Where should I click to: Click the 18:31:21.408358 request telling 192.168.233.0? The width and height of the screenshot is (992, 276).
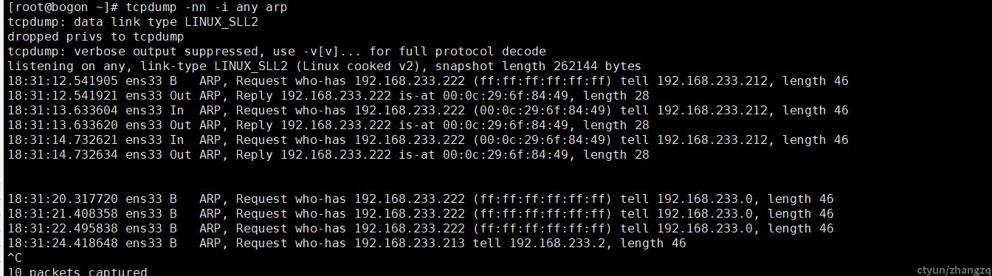(x=421, y=214)
